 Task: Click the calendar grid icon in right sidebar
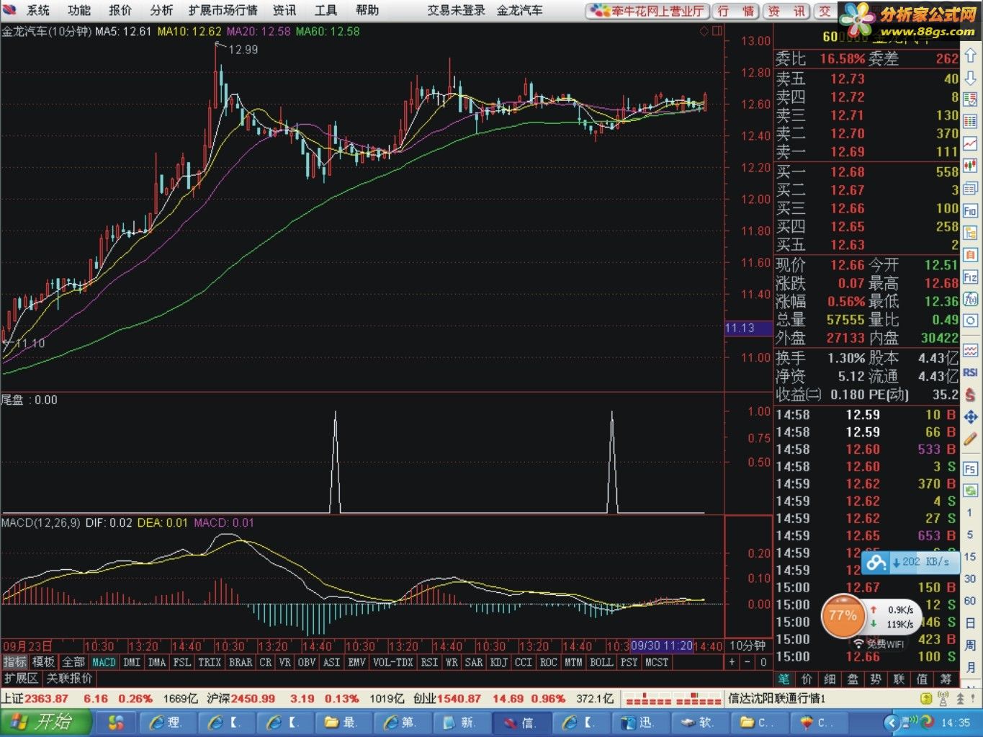pos(970,122)
